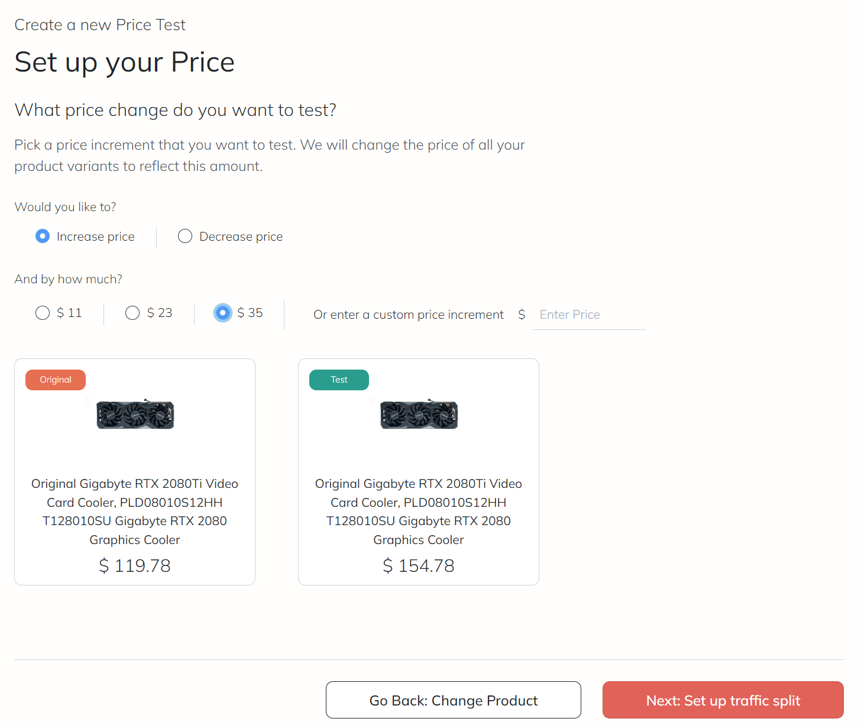
Task: Open the Original card's video cooler image
Action: [x=135, y=414]
